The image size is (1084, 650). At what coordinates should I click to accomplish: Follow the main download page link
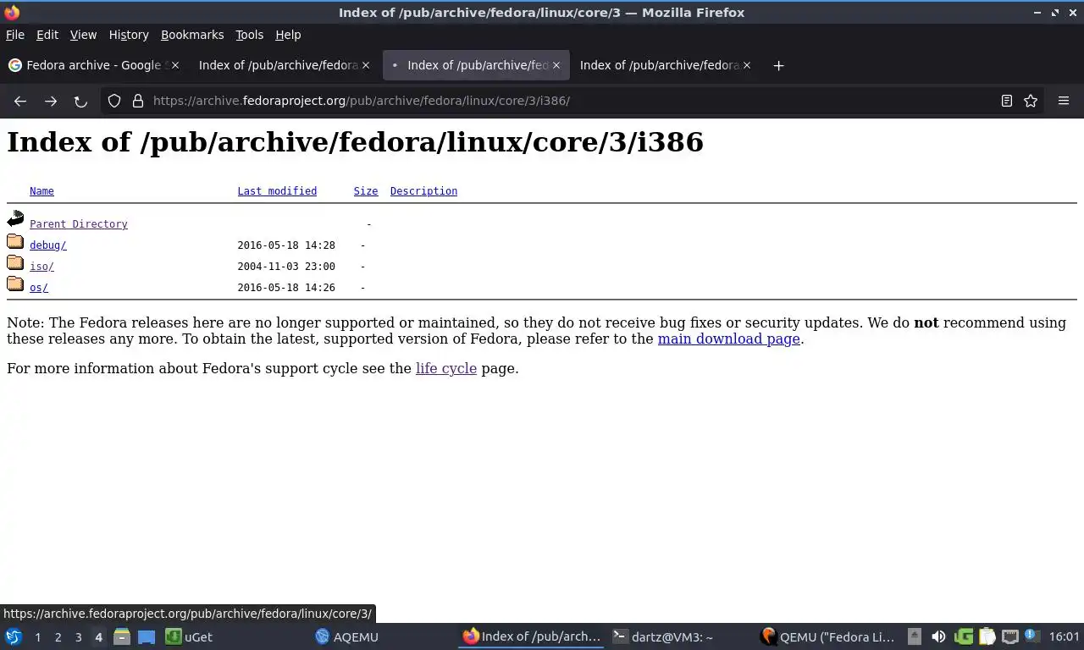(x=728, y=339)
